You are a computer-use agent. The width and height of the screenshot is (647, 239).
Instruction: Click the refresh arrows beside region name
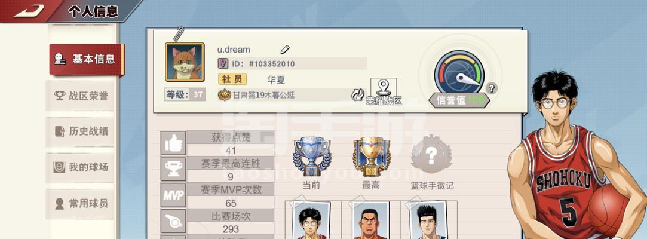(358, 95)
